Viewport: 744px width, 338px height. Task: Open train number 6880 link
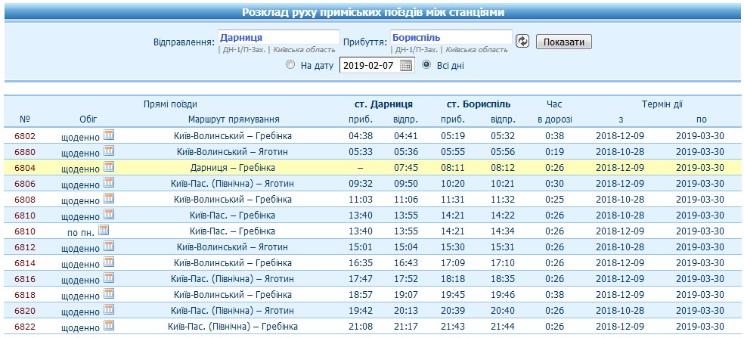[25, 152]
